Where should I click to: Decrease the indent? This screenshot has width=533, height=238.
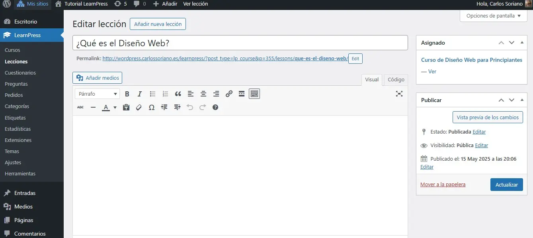click(x=164, y=107)
